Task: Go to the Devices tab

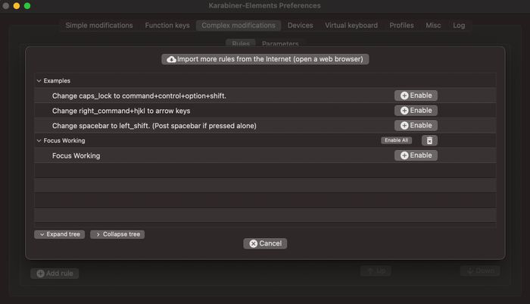Action: (300, 25)
